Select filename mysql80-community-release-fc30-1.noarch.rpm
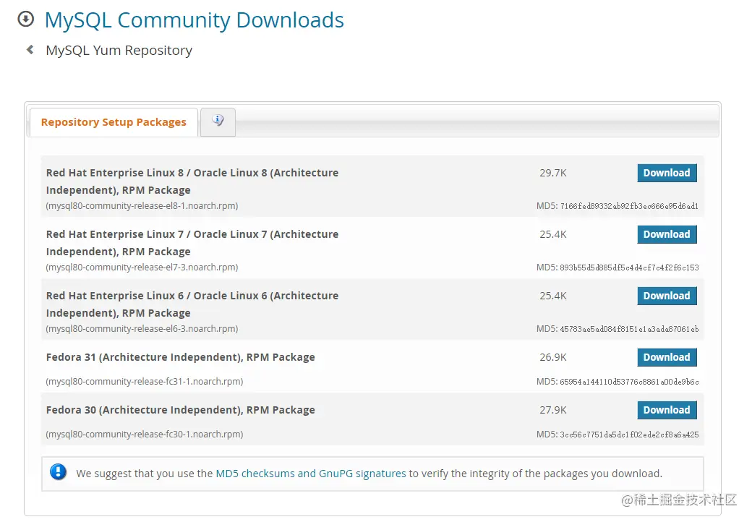752x522 pixels. pos(145,434)
